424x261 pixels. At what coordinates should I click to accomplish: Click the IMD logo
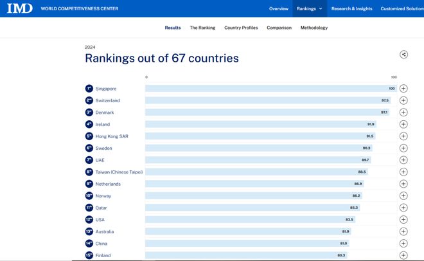(x=20, y=8)
